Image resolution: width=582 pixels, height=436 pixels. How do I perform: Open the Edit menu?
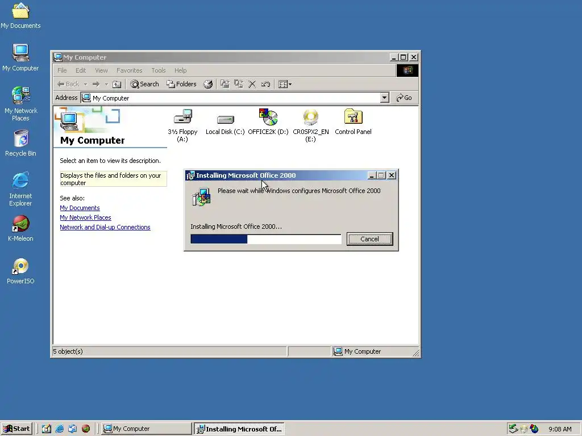pyautogui.click(x=81, y=70)
